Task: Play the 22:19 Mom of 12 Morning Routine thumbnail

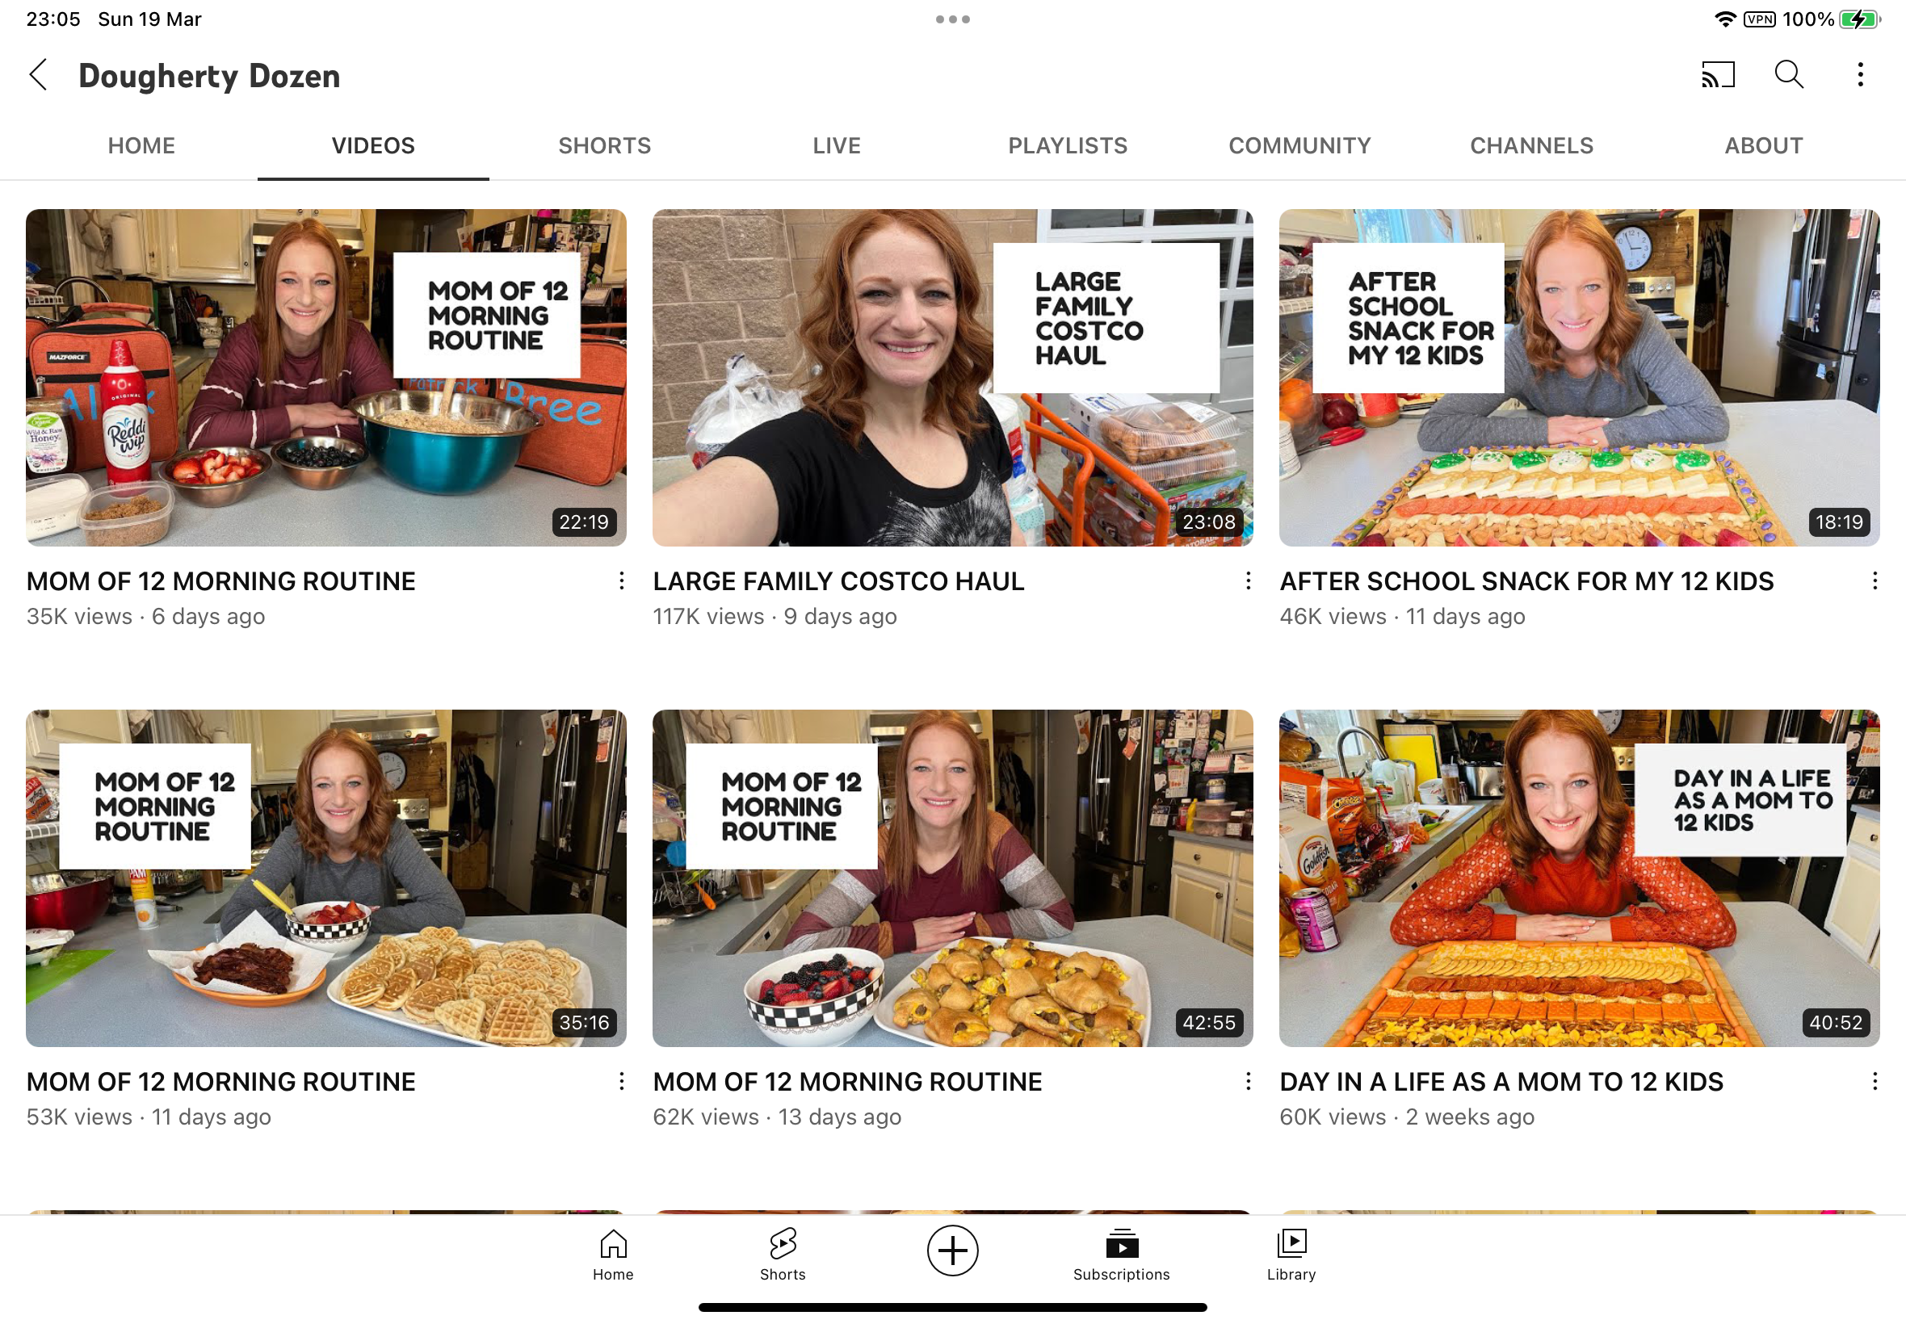Action: tap(326, 378)
